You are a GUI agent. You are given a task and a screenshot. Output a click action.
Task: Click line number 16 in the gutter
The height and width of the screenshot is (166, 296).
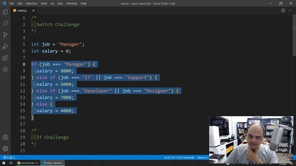(23, 118)
